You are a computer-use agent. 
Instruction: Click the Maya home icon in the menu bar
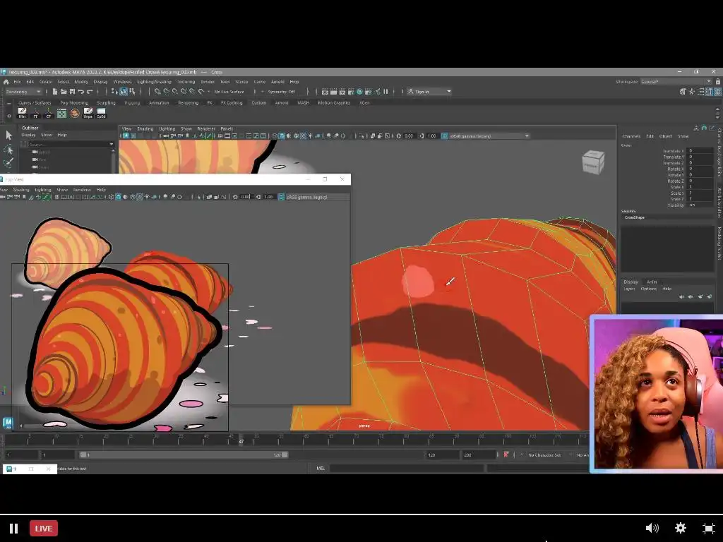point(6,82)
